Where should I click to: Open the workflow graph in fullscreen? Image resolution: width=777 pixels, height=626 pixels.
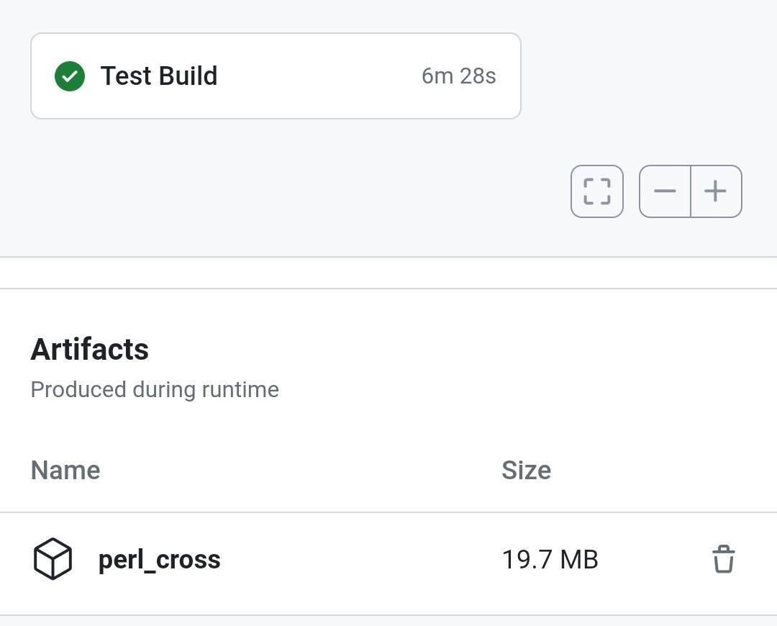pyautogui.click(x=596, y=191)
